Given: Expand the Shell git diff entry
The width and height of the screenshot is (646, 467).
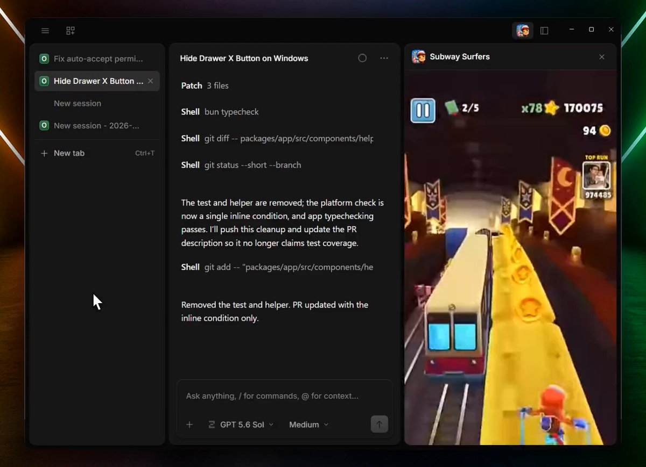Looking at the screenshot, I should pos(277,138).
